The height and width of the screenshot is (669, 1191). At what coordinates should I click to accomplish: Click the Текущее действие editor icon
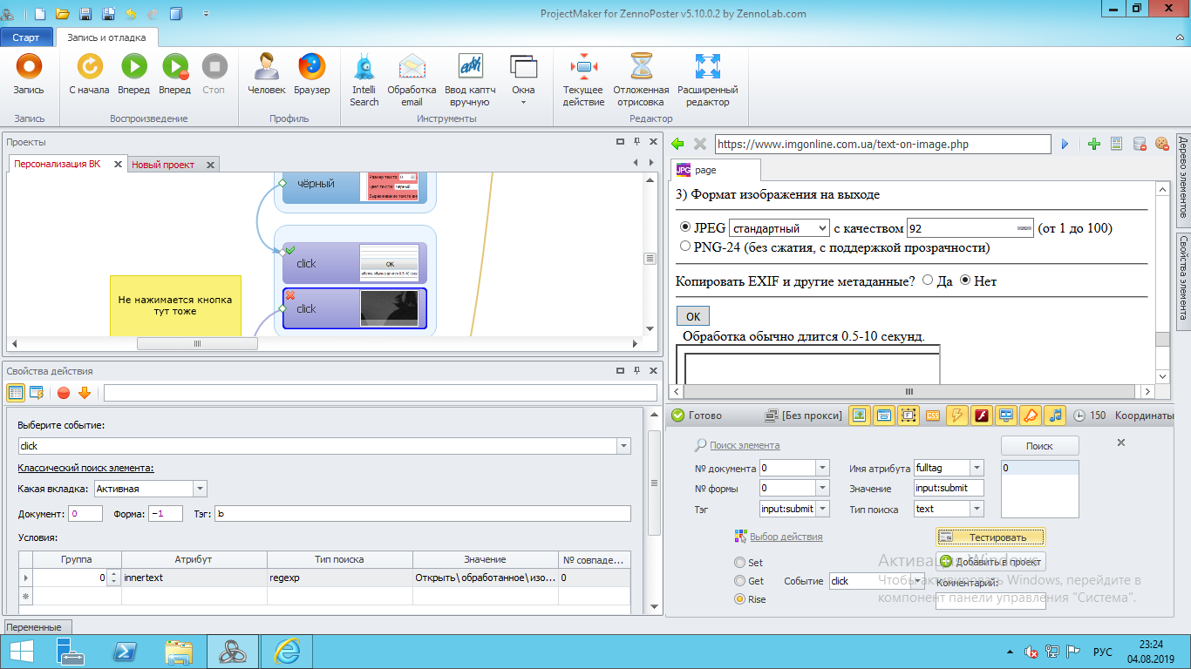point(583,79)
